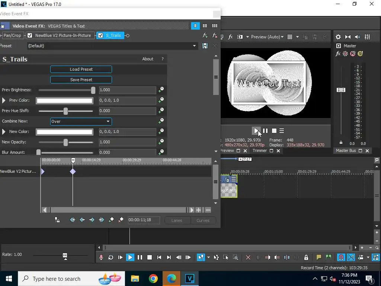Show the preview overlays grid
Screen dimensions: 381x286
click(x=289, y=37)
